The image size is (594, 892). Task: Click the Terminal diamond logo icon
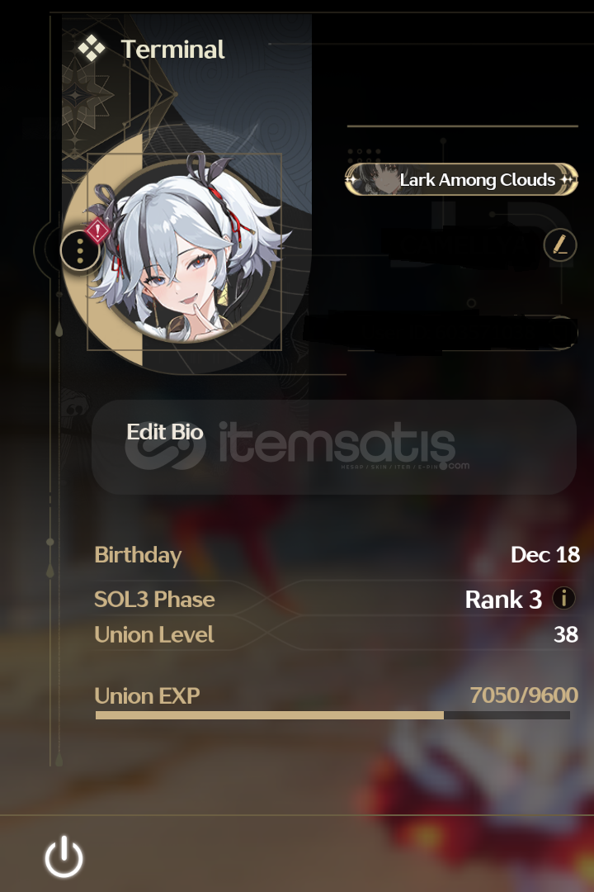point(91,49)
